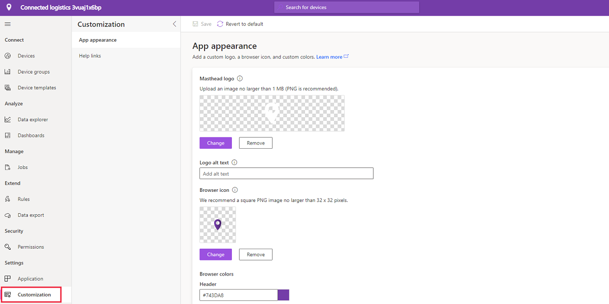Open the Dashboards section
This screenshot has height=304, width=609.
pos(31,136)
